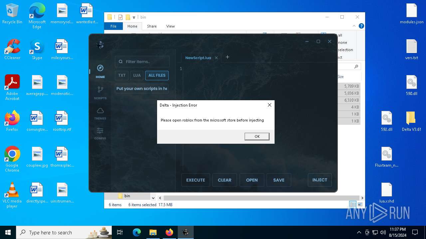426x239 pixels.
Task: Select the Adobe Acrobat desktop shortcut
Action: point(12,88)
